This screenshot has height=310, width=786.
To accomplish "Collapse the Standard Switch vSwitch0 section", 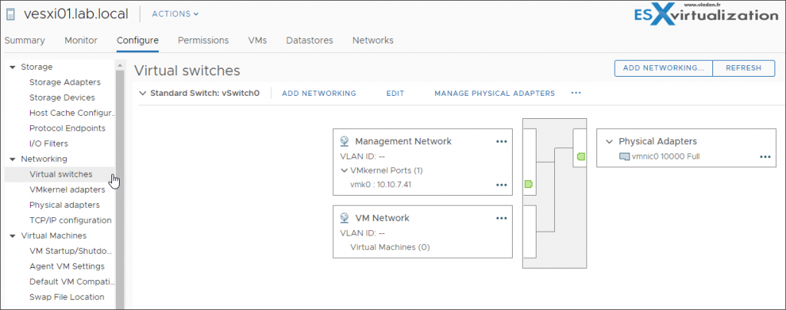I will click(x=143, y=93).
